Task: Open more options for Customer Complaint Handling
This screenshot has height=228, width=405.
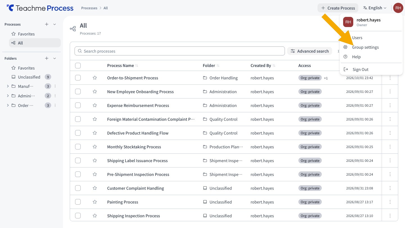Action: (390, 188)
